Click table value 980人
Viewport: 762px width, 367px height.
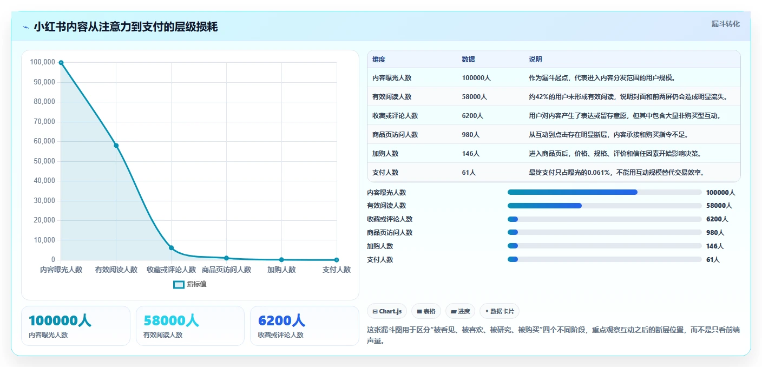pos(471,135)
